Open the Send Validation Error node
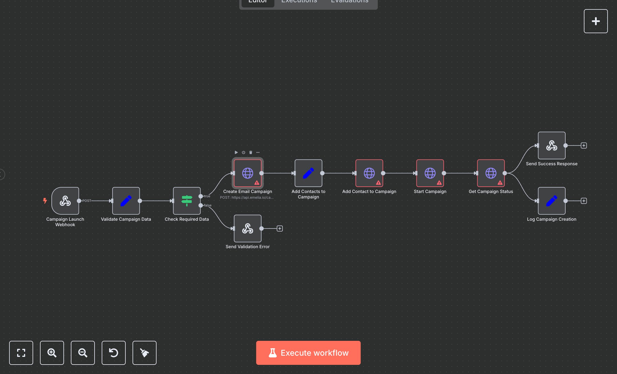Screen dimensions: 617x374 coord(247,228)
